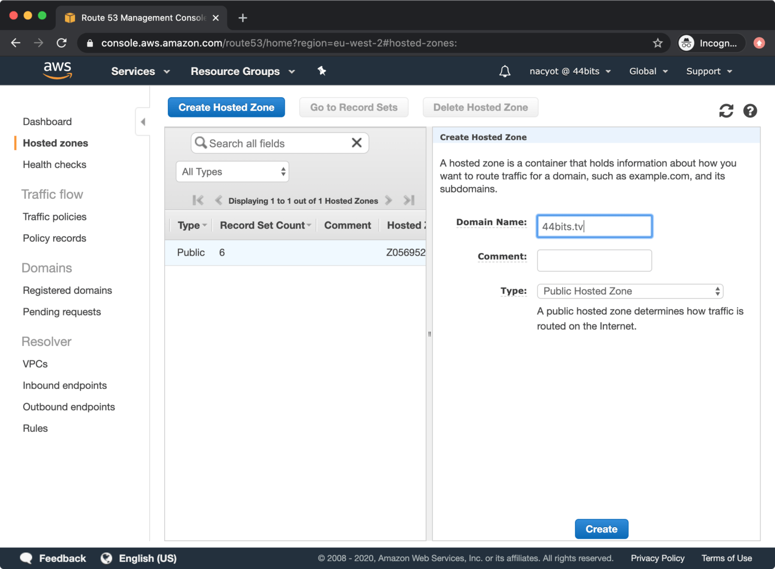Viewport: 775px width, 569px height.
Task: Open the All Types filter dropdown
Action: 232,172
